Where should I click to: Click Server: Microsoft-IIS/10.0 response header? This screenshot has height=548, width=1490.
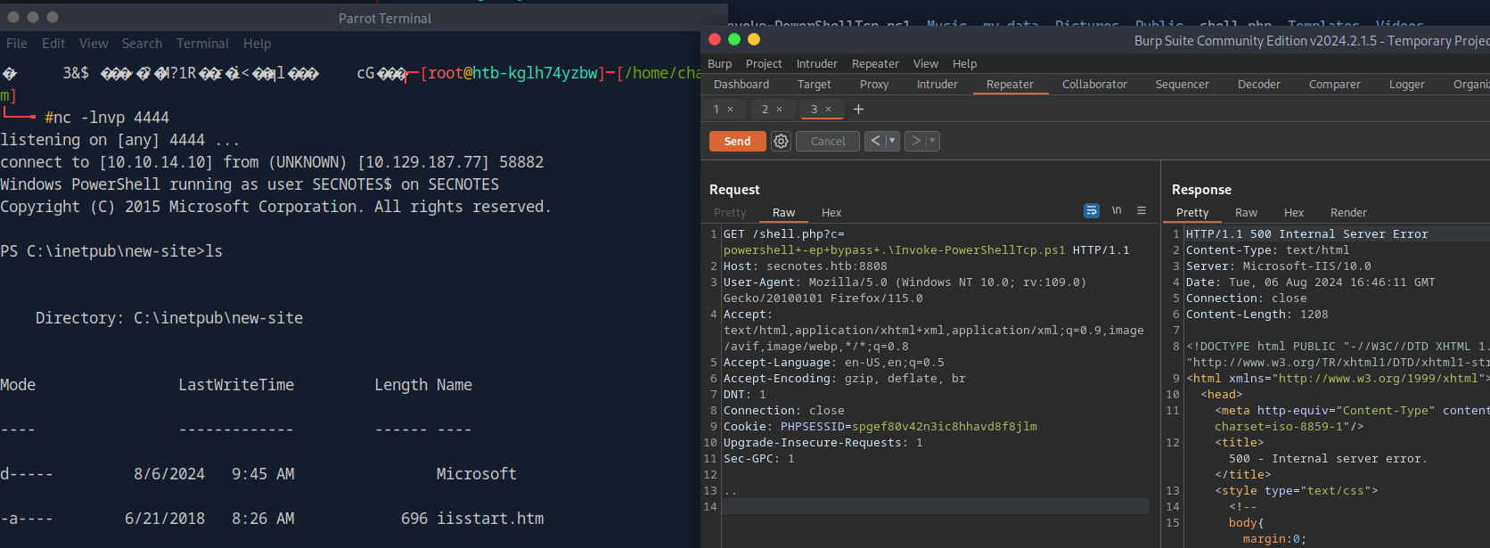[1278, 266]
